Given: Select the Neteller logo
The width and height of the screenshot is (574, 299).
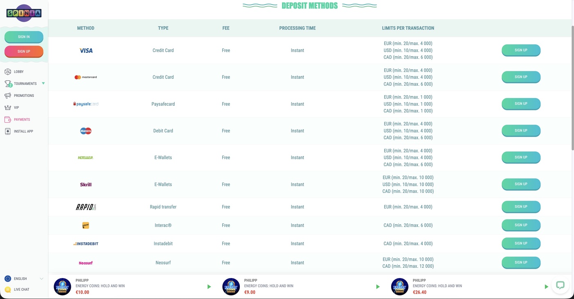Looking at the screenshot, I should coord(86,157).
